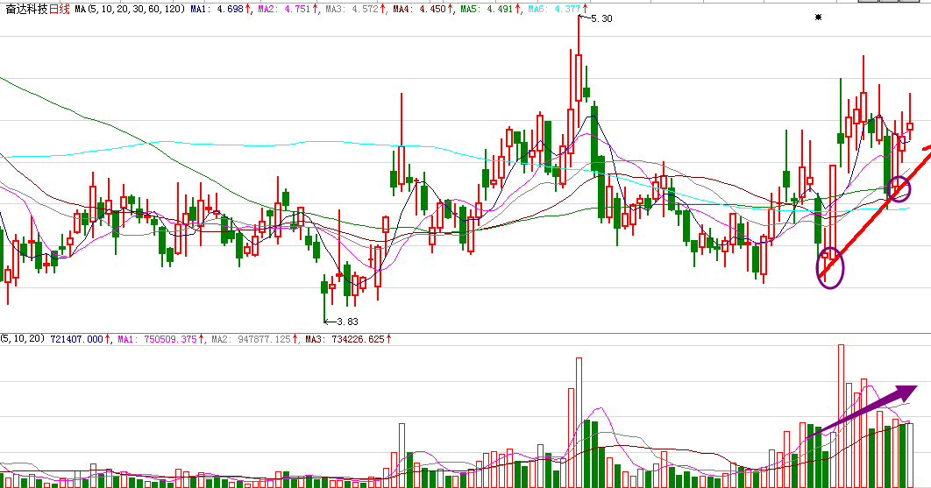Screen dimensions: 931x488
Task: Click the 奋达科技 stock name label
Action: [x=26, y=9]
